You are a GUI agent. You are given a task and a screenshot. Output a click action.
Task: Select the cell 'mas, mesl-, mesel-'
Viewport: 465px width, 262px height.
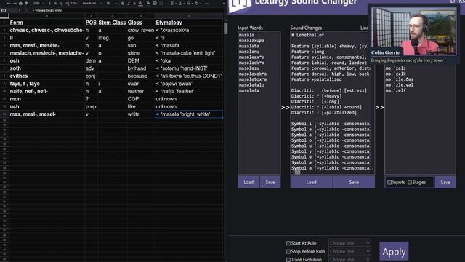(x=46, y=114)
